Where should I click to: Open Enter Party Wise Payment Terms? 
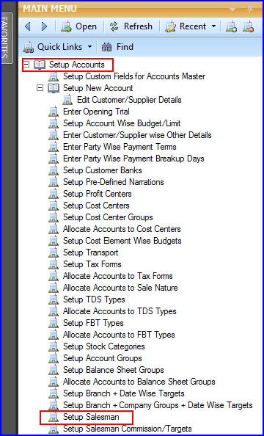120,147
